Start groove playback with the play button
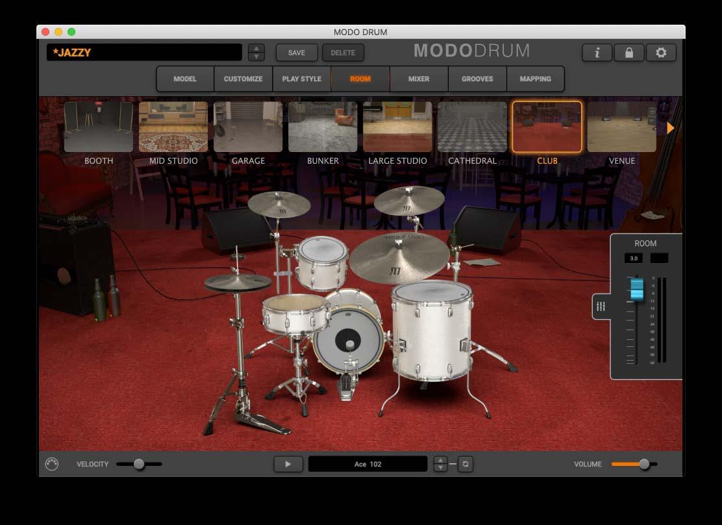 pos(288,464)
